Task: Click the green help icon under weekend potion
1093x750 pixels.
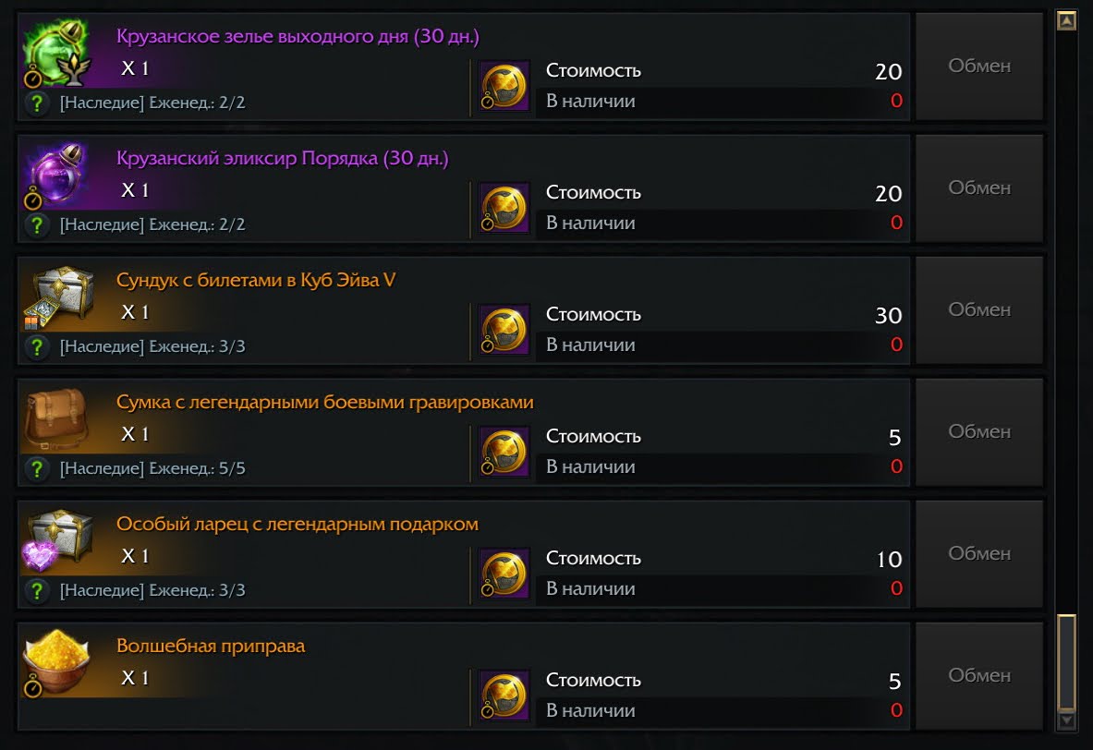Action: pos(37,103)
